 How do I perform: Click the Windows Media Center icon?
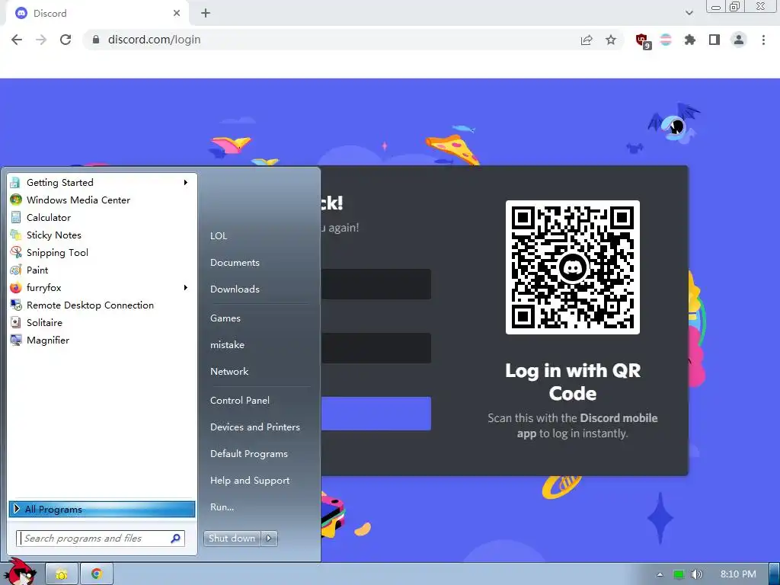[x=15, y=200]
